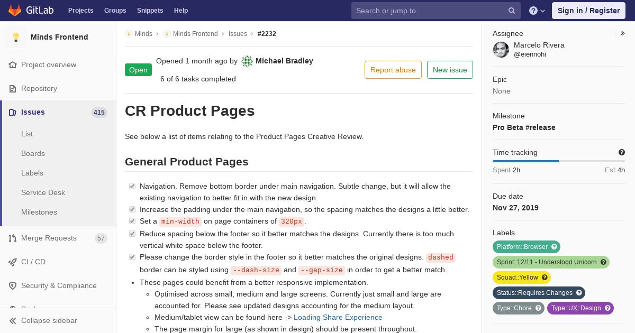Toggle the Reduce spacing below footer checkbox

click(x=132, y=234)
